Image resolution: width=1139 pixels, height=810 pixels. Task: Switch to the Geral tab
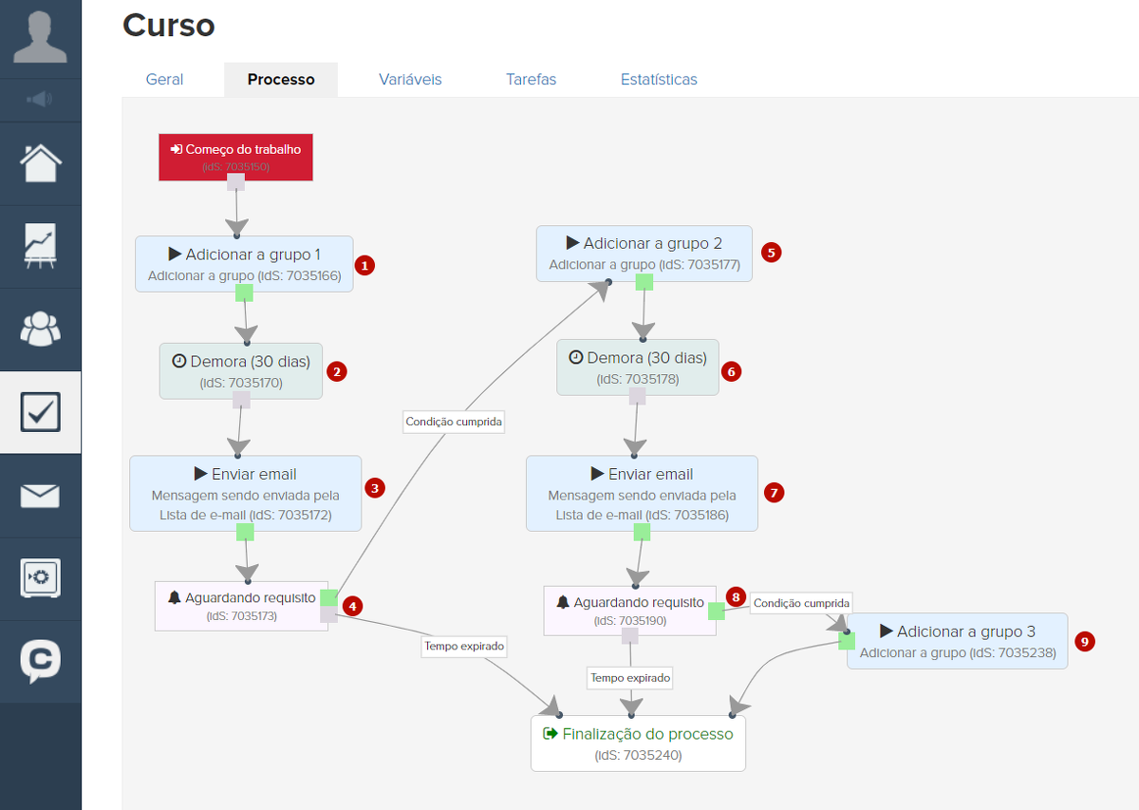[x=164, y=80]
